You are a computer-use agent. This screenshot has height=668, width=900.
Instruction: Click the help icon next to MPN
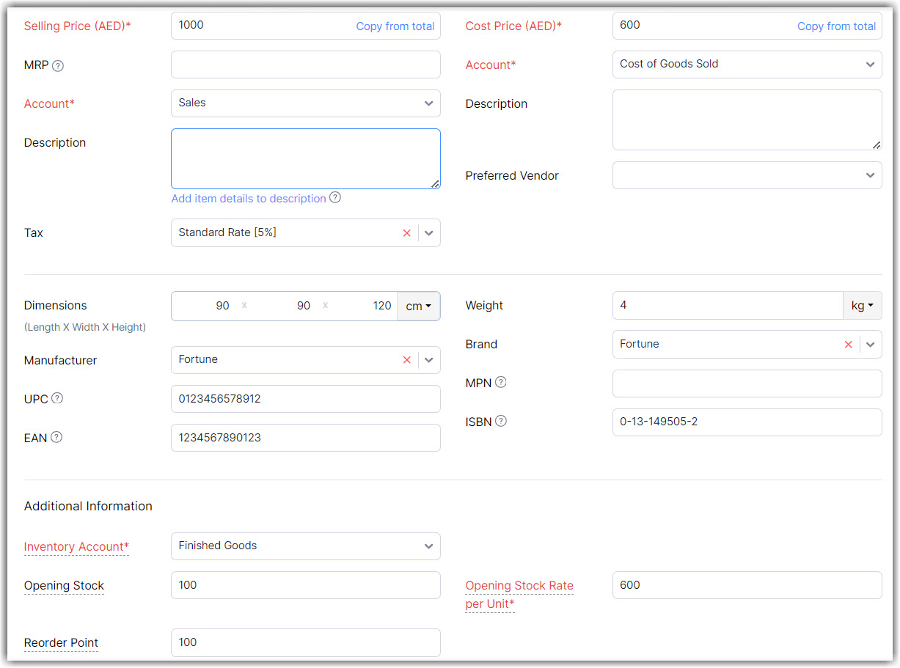pos(501,382)
